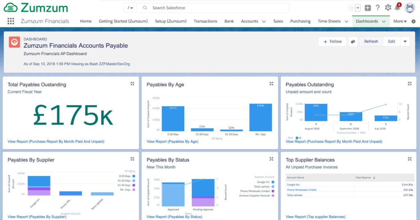Click the Follow button
The height and width of the screenshot is (220, 420).
332,42
